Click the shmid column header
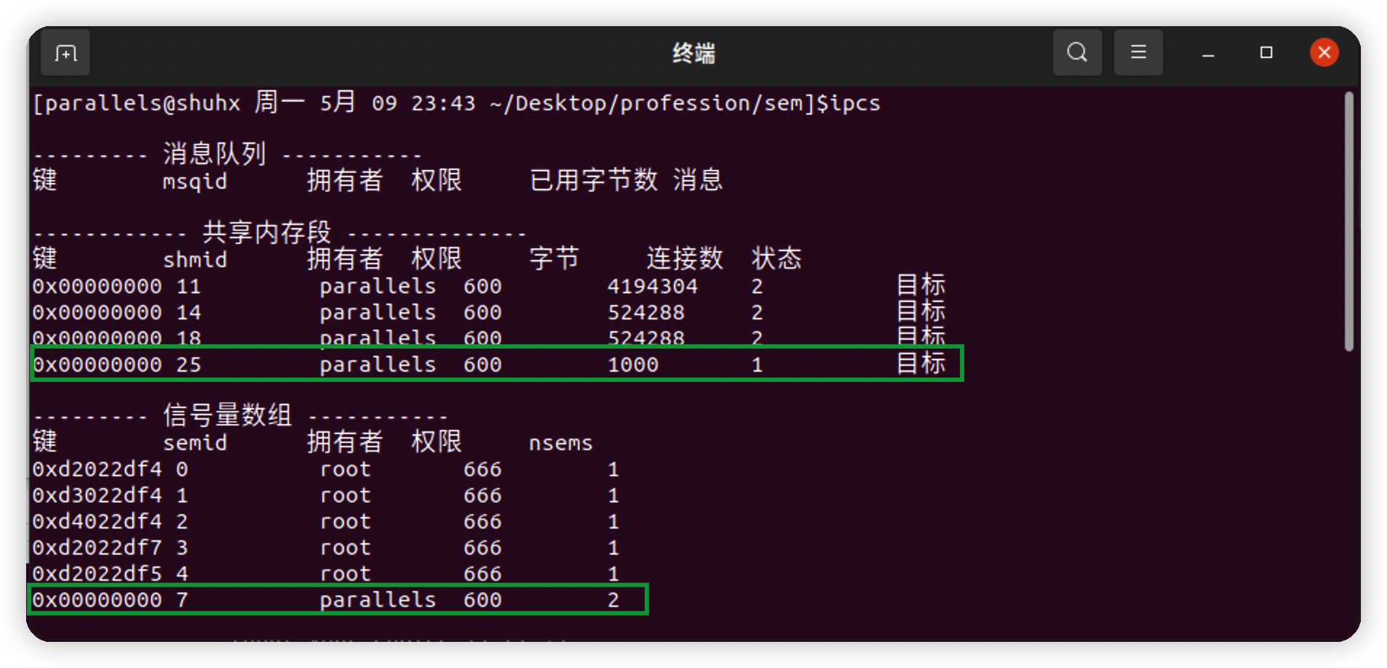This screenshot has width=1387, height=668. (195, 259)
